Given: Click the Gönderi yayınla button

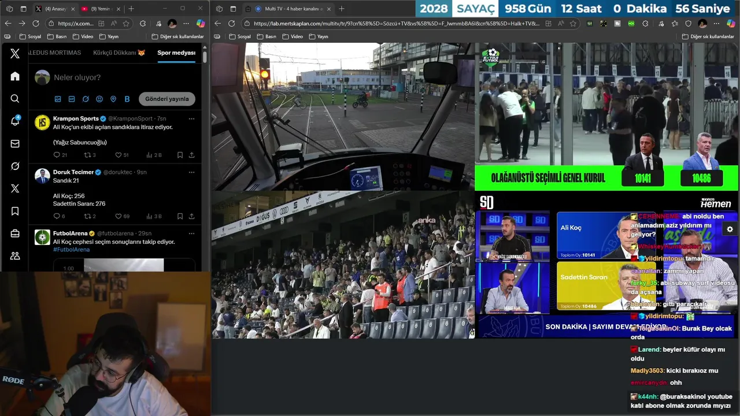Looking at the screenshot, I should [x=167, y=99].
